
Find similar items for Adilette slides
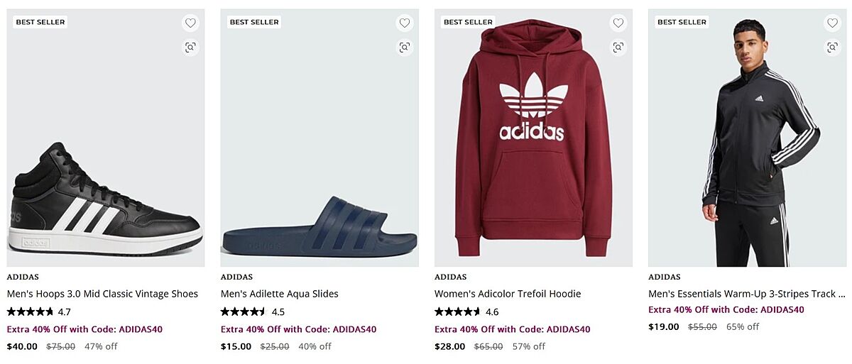click(404, 48)
